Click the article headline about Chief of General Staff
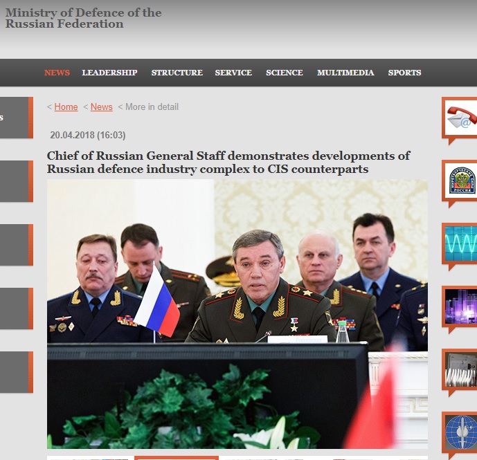The width and height of the screenshot is (477, 460). click(x=228, y=163)
